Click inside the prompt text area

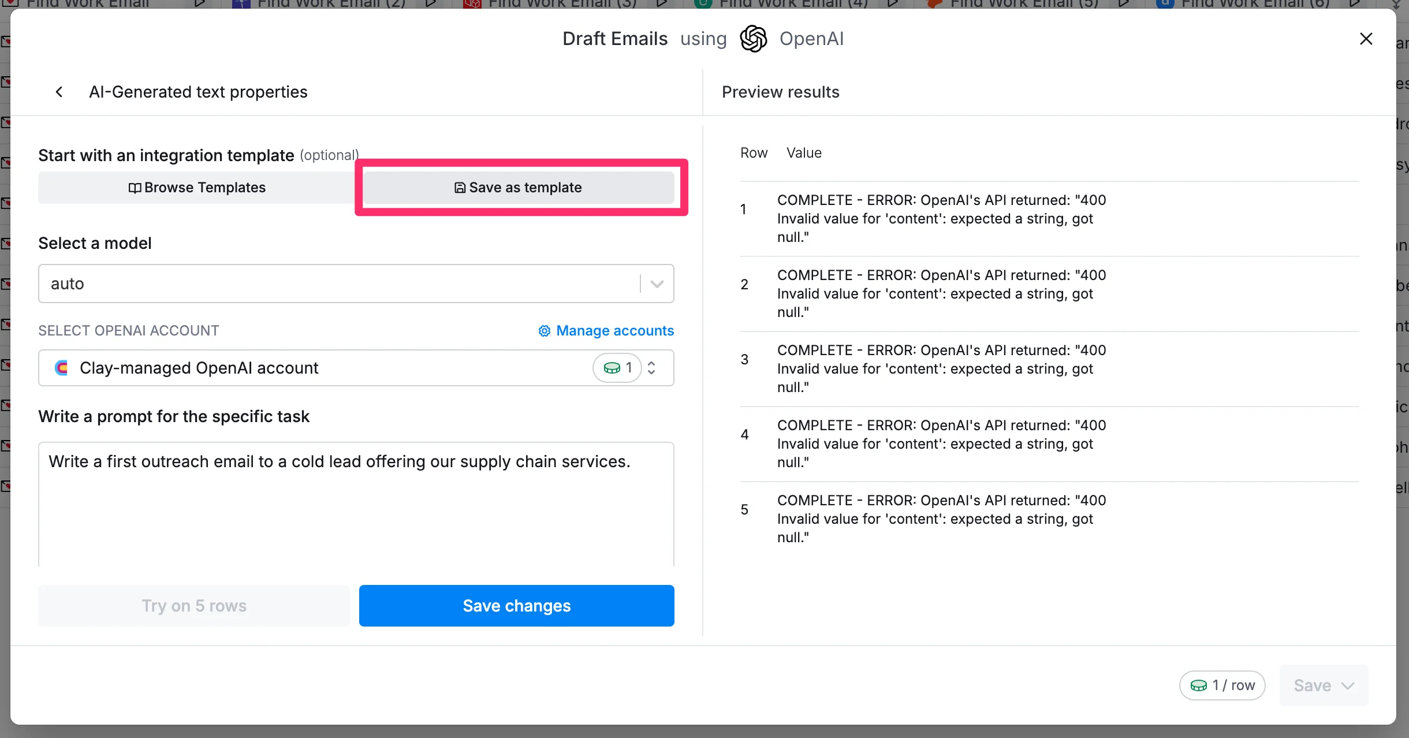pos(356,508)
